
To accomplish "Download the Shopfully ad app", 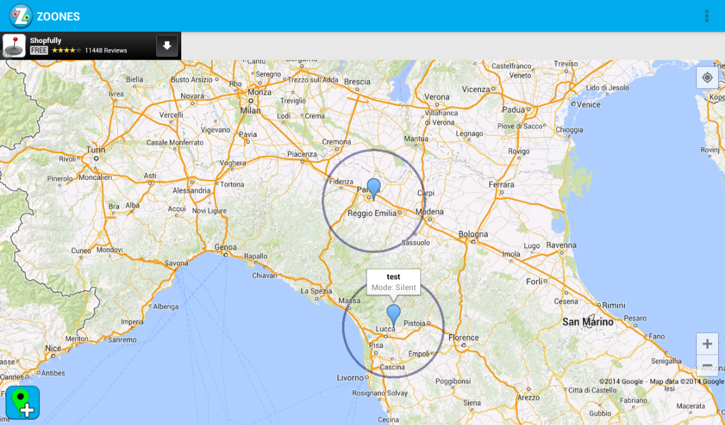I will [167, 45].
